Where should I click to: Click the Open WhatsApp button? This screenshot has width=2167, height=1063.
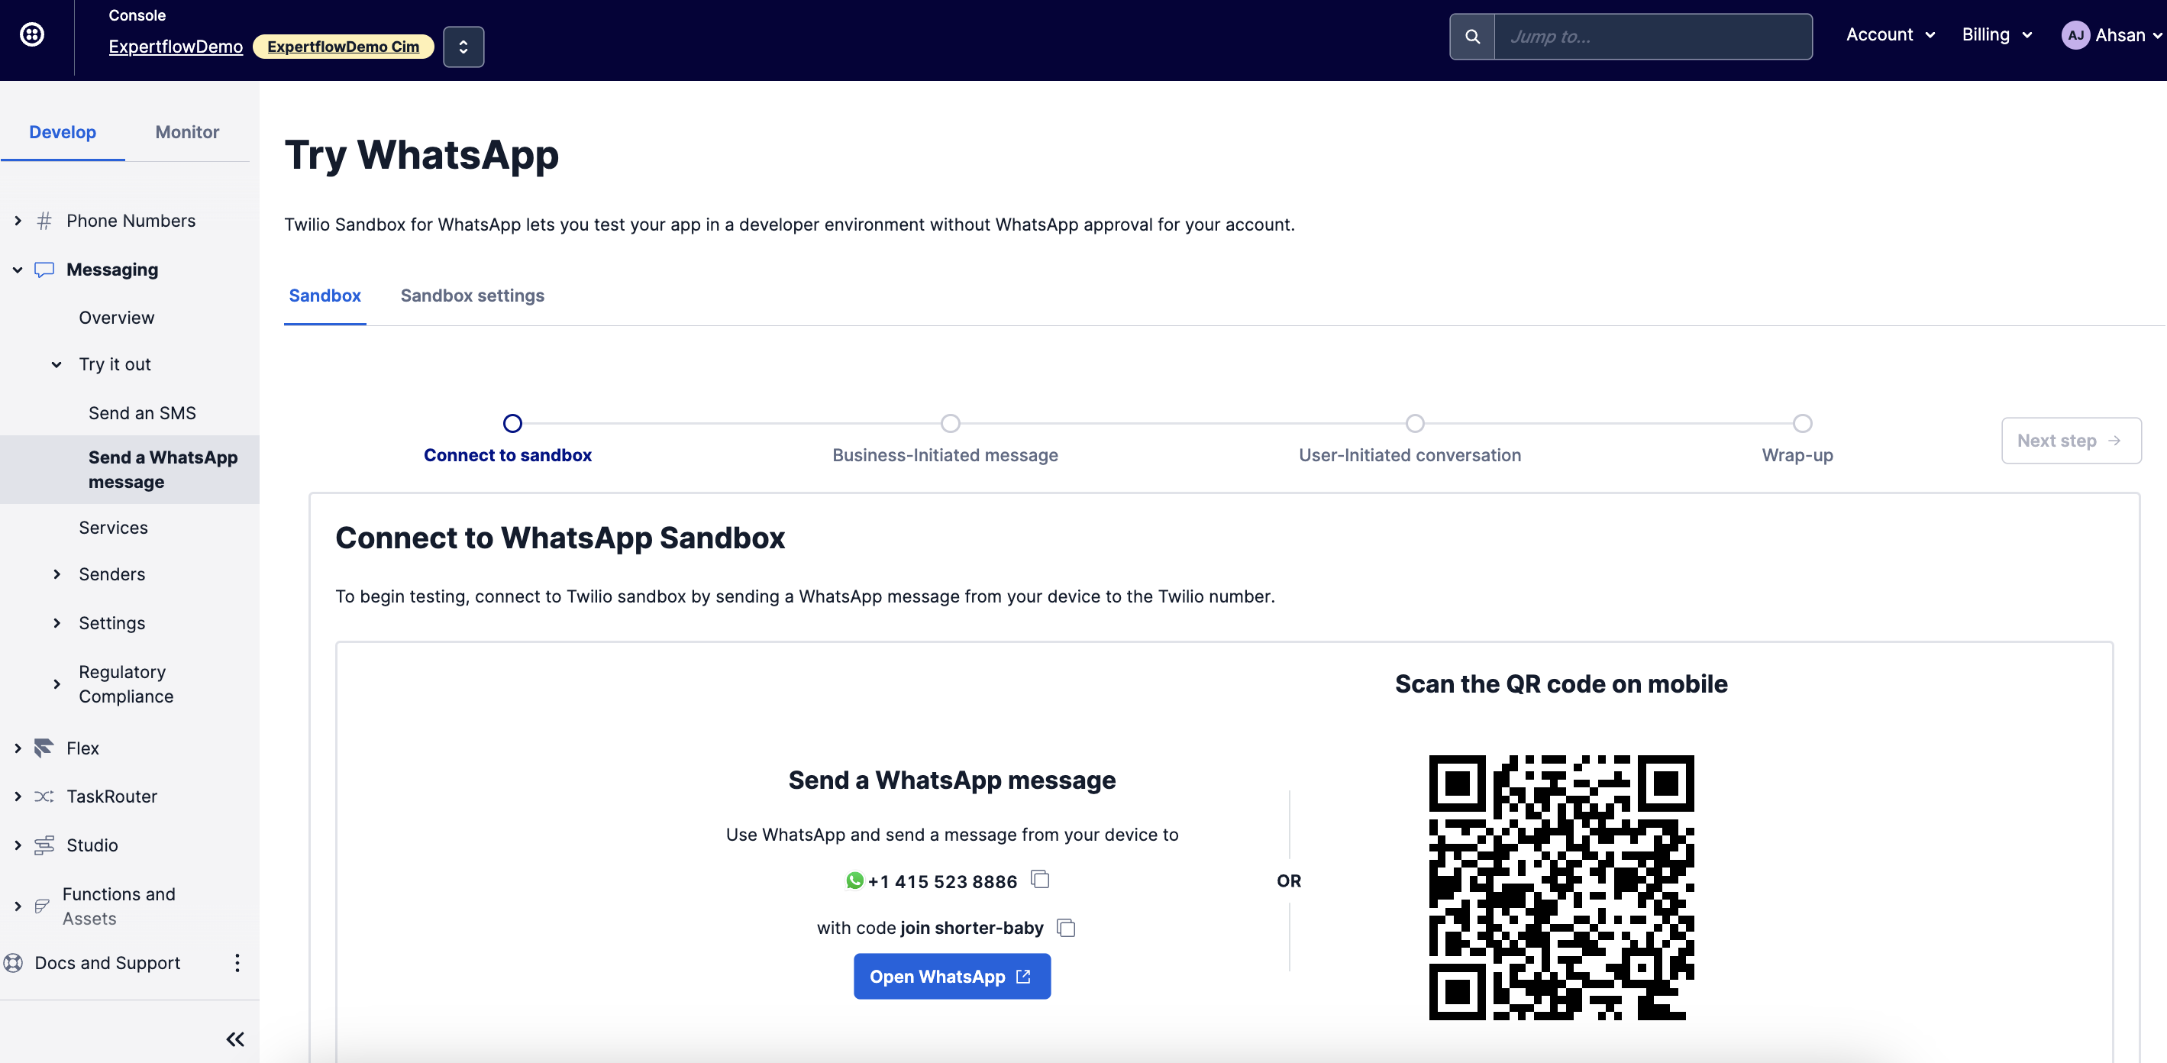pyautogui.click(x=951, y=976)
